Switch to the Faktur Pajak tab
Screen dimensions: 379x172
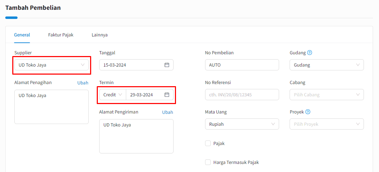pyautogui.click(x=61, y=35)
